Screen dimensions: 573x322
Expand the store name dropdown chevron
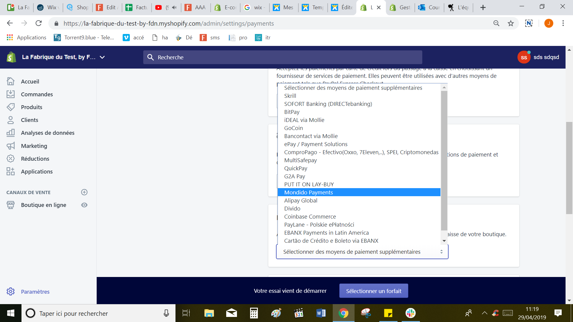[x=102, y=57]
